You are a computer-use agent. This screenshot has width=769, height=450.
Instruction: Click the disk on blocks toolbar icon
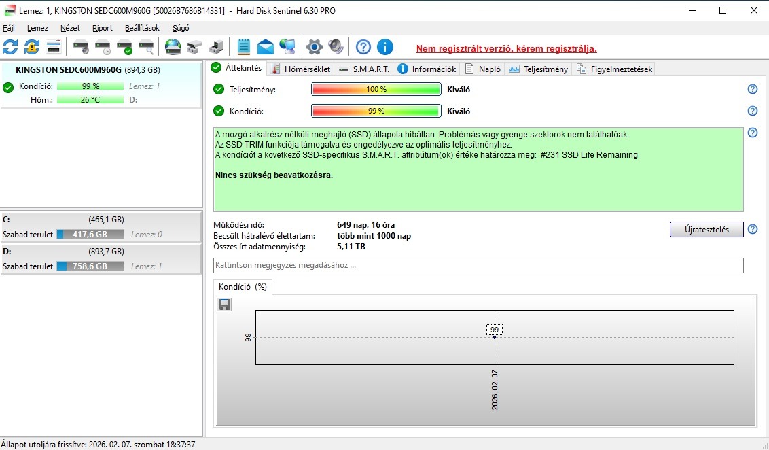click(x=195, y=47)
